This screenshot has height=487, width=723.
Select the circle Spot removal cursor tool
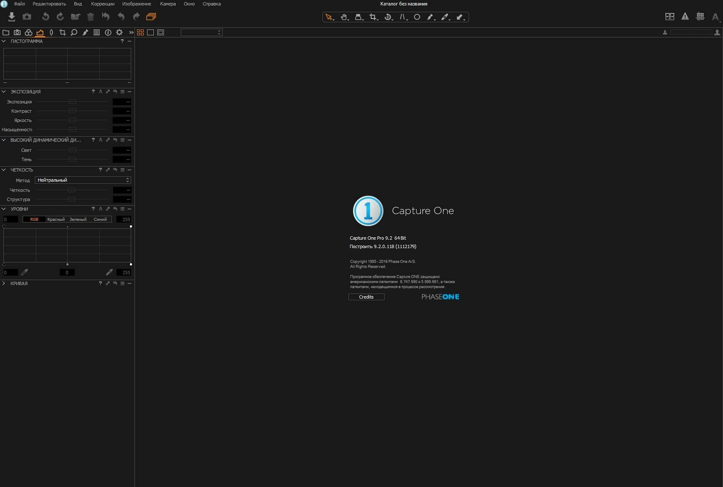[x=417, y=17]
